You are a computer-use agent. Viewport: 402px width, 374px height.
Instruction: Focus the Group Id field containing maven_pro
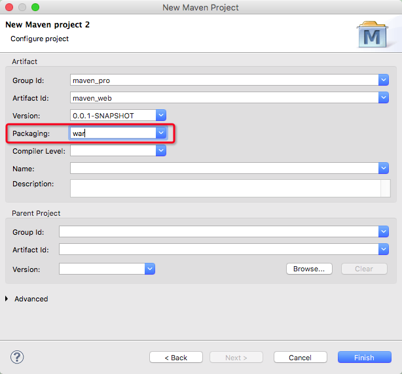(x=223, y=80)
